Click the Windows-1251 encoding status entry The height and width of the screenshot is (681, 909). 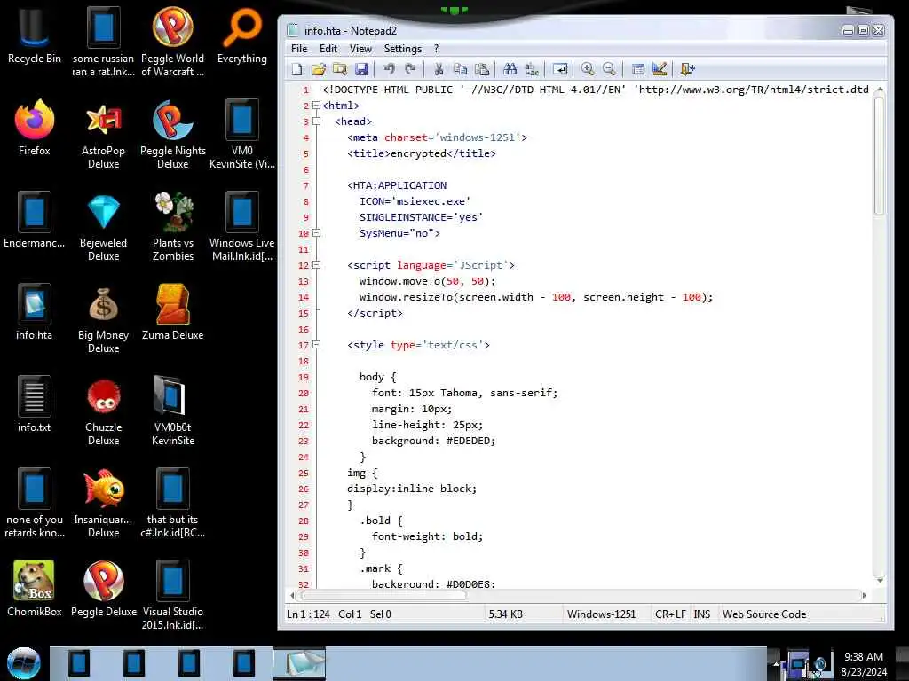click(601, 614)
